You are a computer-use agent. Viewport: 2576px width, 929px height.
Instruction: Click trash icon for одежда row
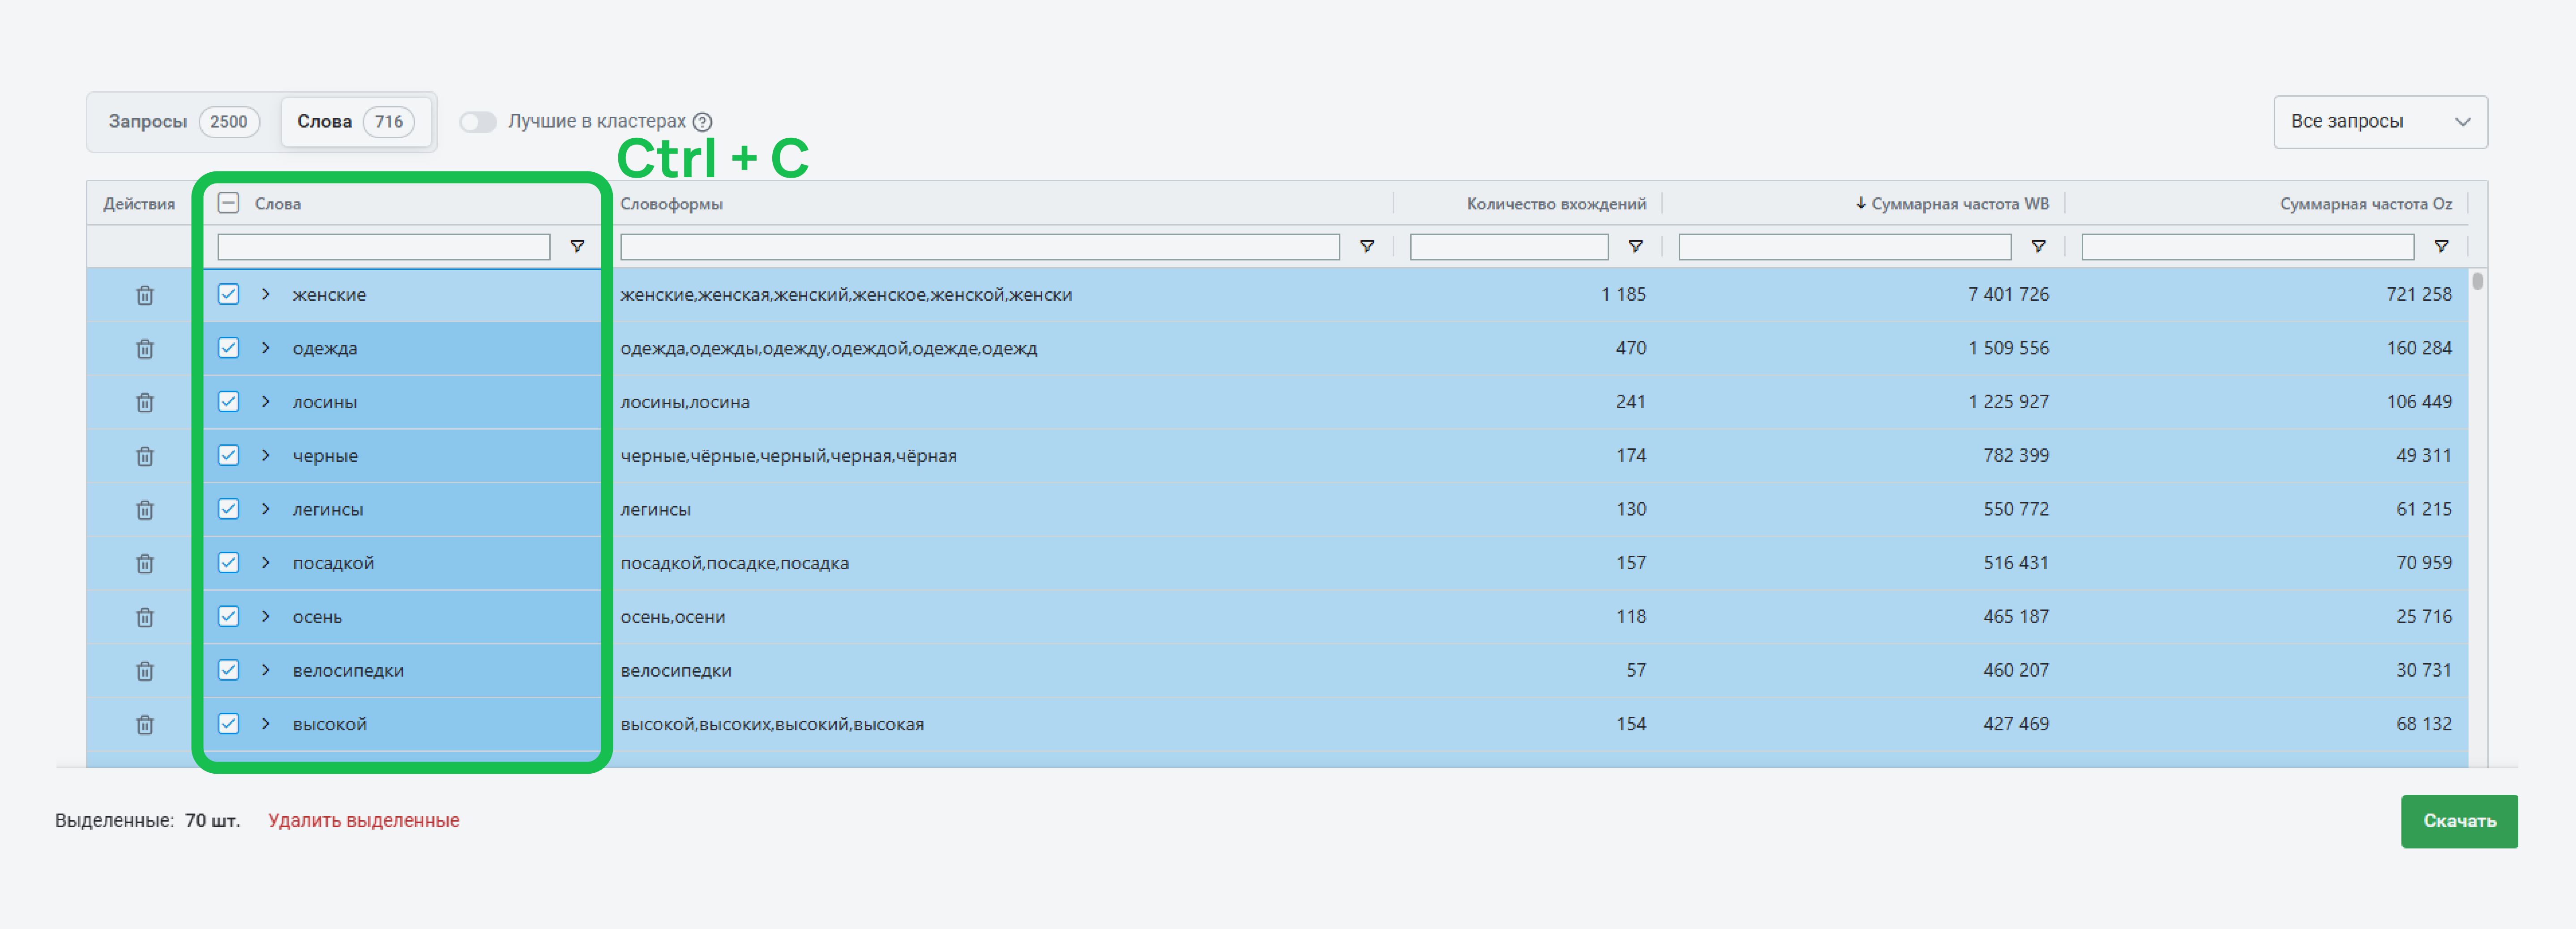pos(145,349)
